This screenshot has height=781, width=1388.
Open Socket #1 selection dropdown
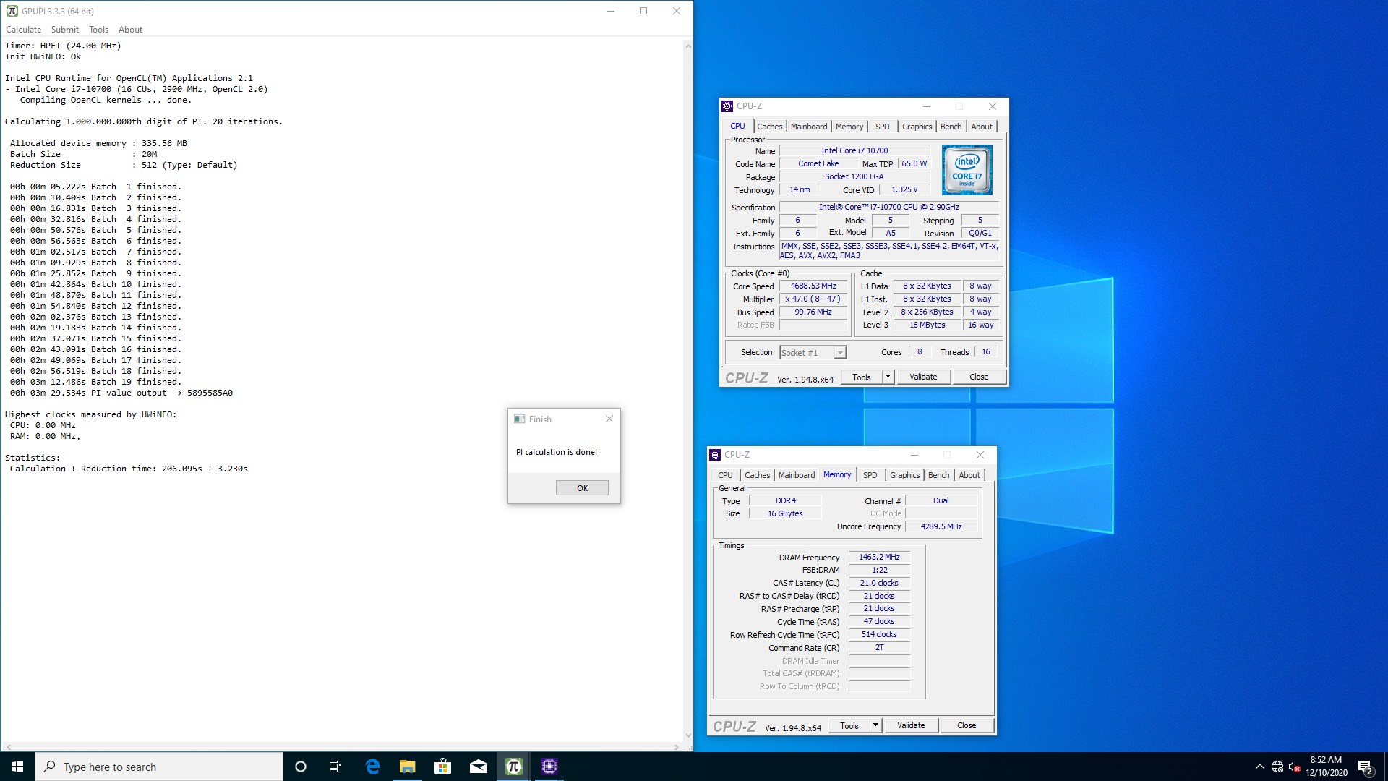813,353
